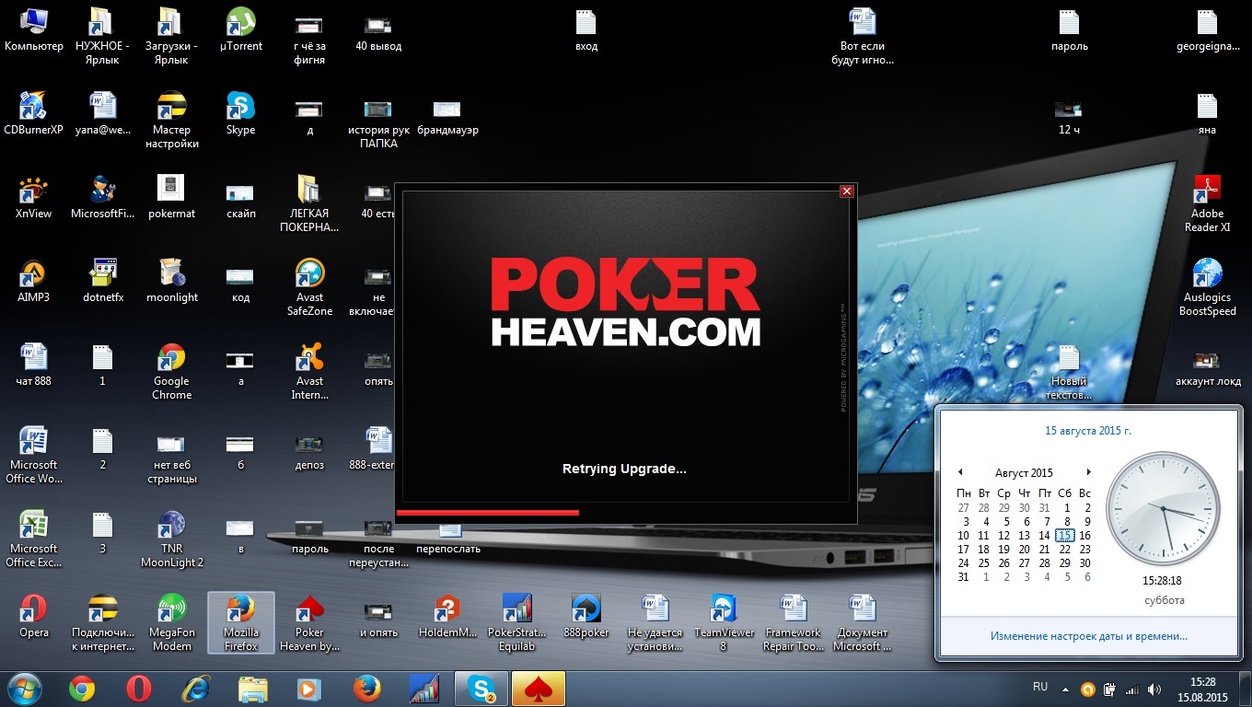The height and width of the screenshot is (707, 1252).
Task: Close the Poker Heaven upgrade window
Action: [847, 191]
